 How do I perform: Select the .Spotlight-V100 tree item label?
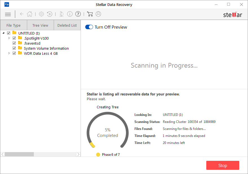(36, 38)
